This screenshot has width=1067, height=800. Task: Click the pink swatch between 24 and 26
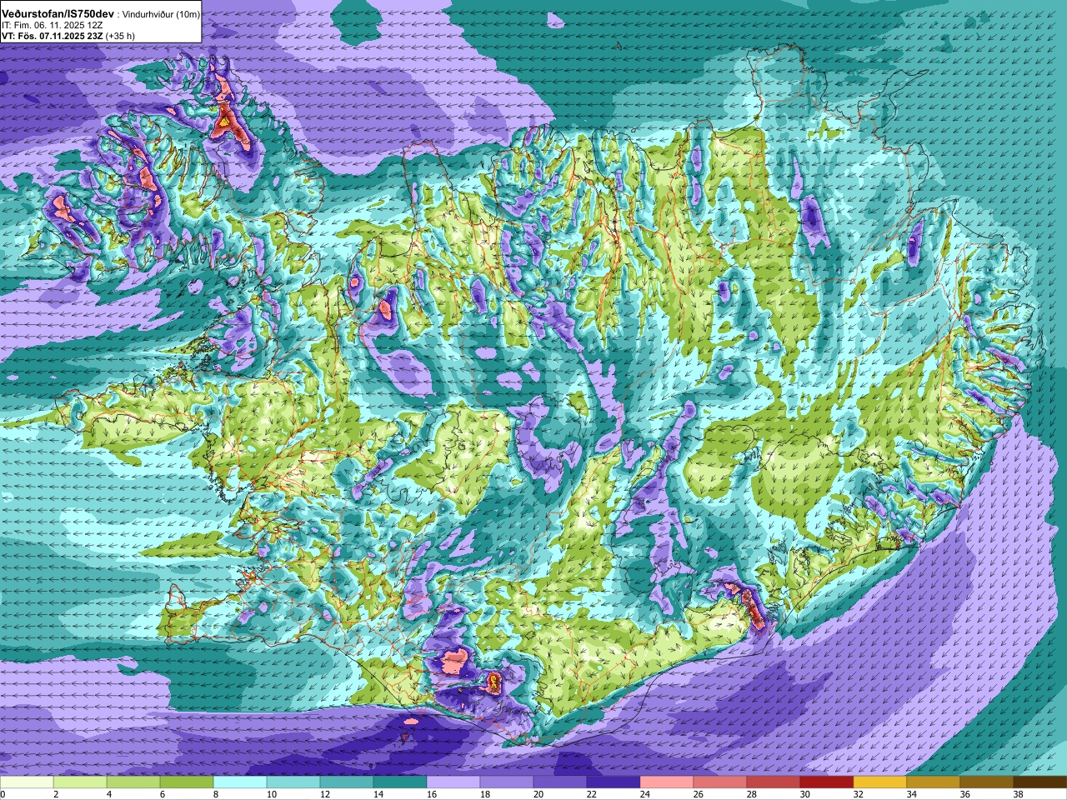[667, 782]
